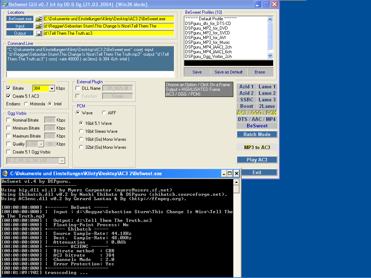Click the Exit button

(257, 172)
